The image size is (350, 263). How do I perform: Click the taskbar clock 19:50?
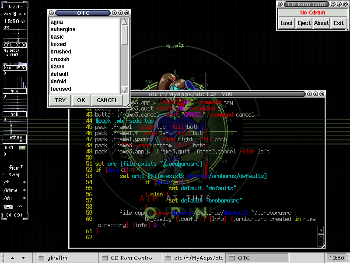pyautogui.click(x=337, y=258)
